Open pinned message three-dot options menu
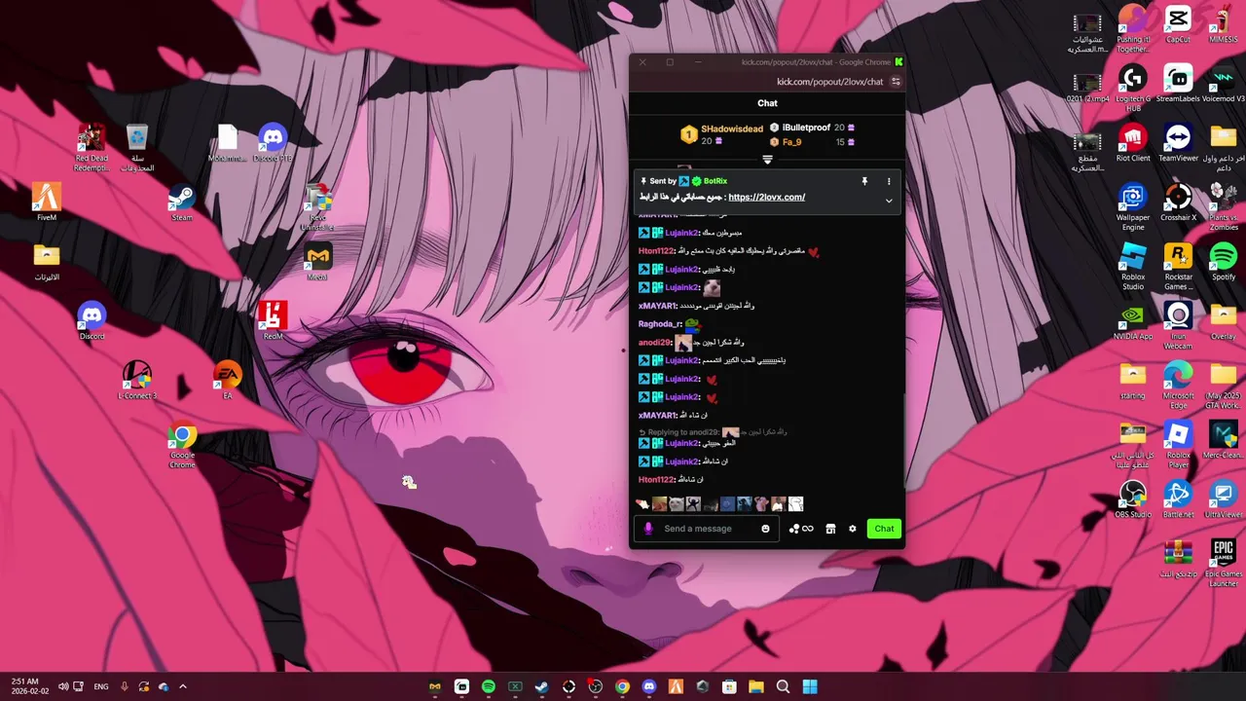The height and width of the screenshot is (701, 1246). (x=889, y=181)
